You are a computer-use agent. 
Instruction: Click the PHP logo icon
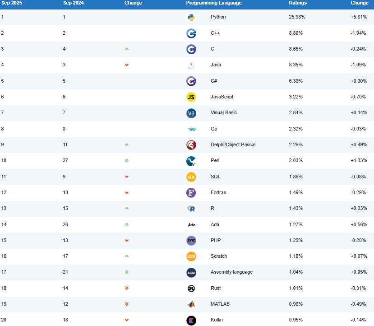[191, 241]
